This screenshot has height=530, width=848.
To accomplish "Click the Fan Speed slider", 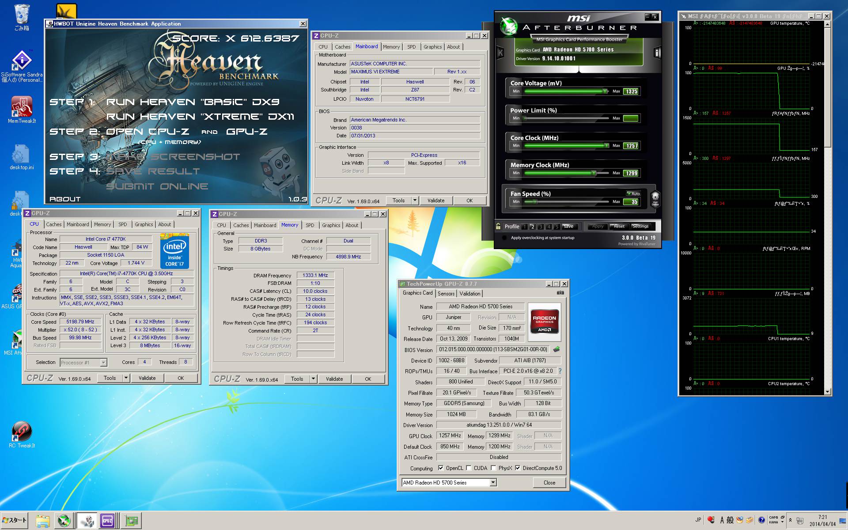I will point(567,201).
